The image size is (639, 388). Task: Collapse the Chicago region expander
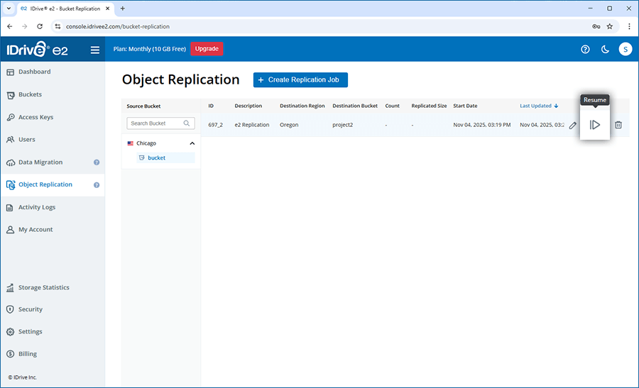pyautogui.click(x=191, y=143)
